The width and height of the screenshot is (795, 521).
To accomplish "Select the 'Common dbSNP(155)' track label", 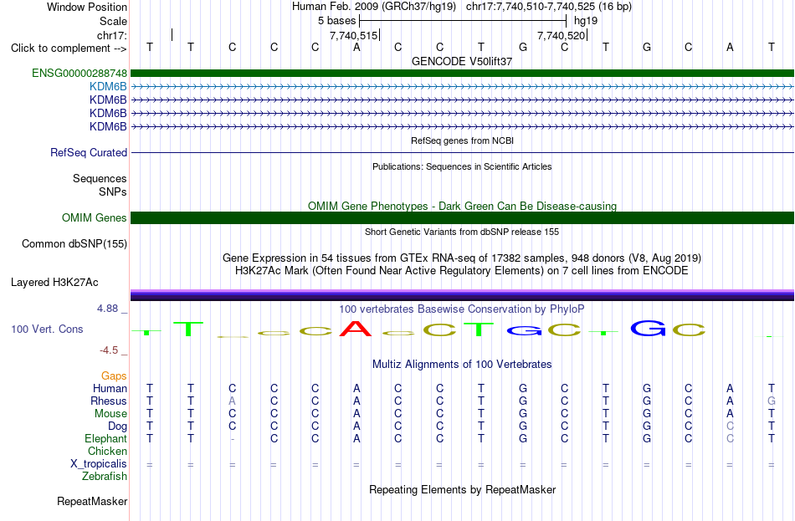I will (74, 244).
